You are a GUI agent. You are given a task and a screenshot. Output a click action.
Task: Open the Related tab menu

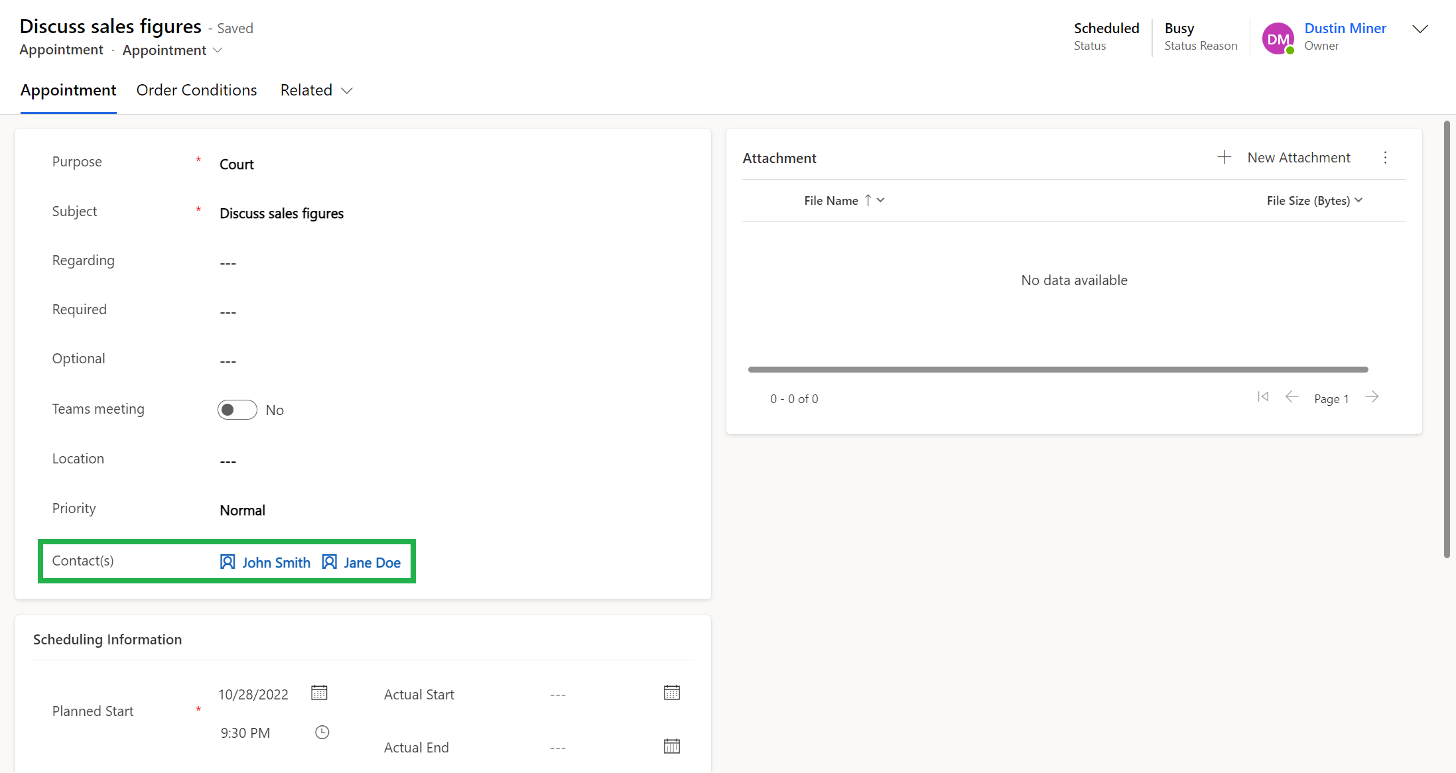316,90
